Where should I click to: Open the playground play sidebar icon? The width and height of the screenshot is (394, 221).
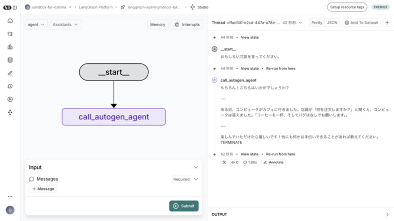click(x=10, y=99)
